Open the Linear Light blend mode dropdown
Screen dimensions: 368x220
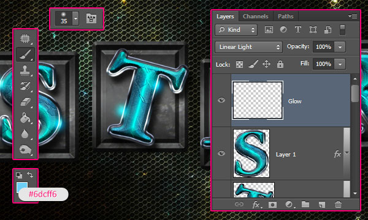click(x=248, y=47)
